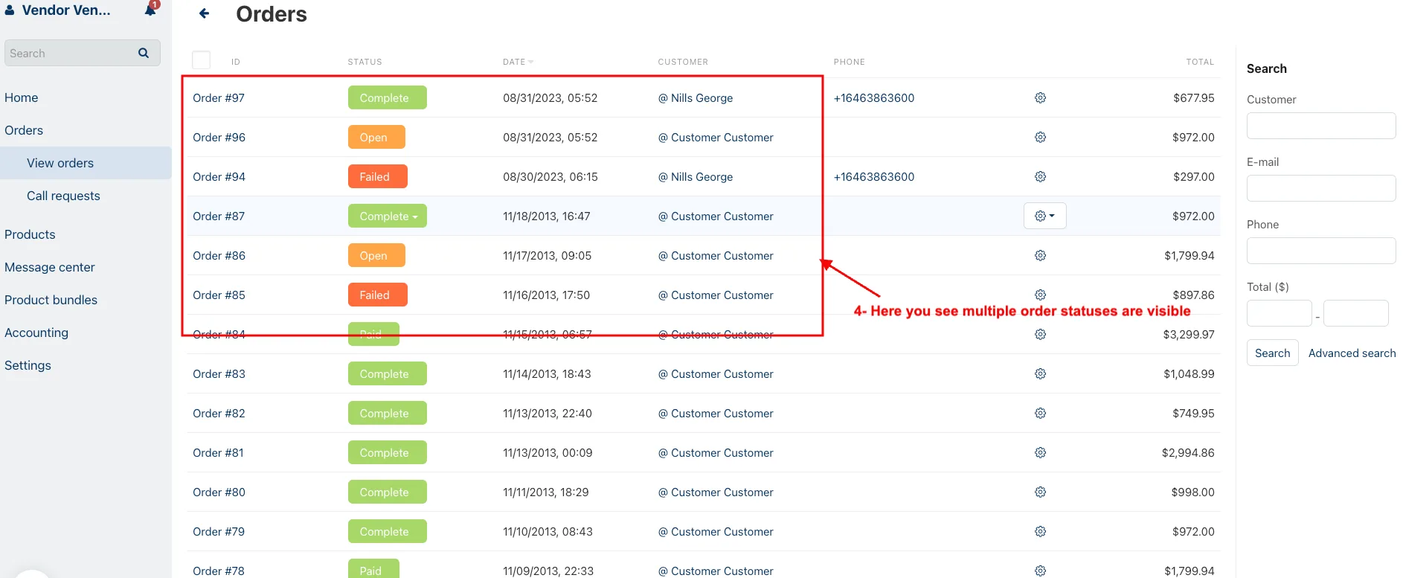The width and height of the screenshot is (1403, 578).
Task: Focus the Total maximum amount field
Action: coord(1355,313)
